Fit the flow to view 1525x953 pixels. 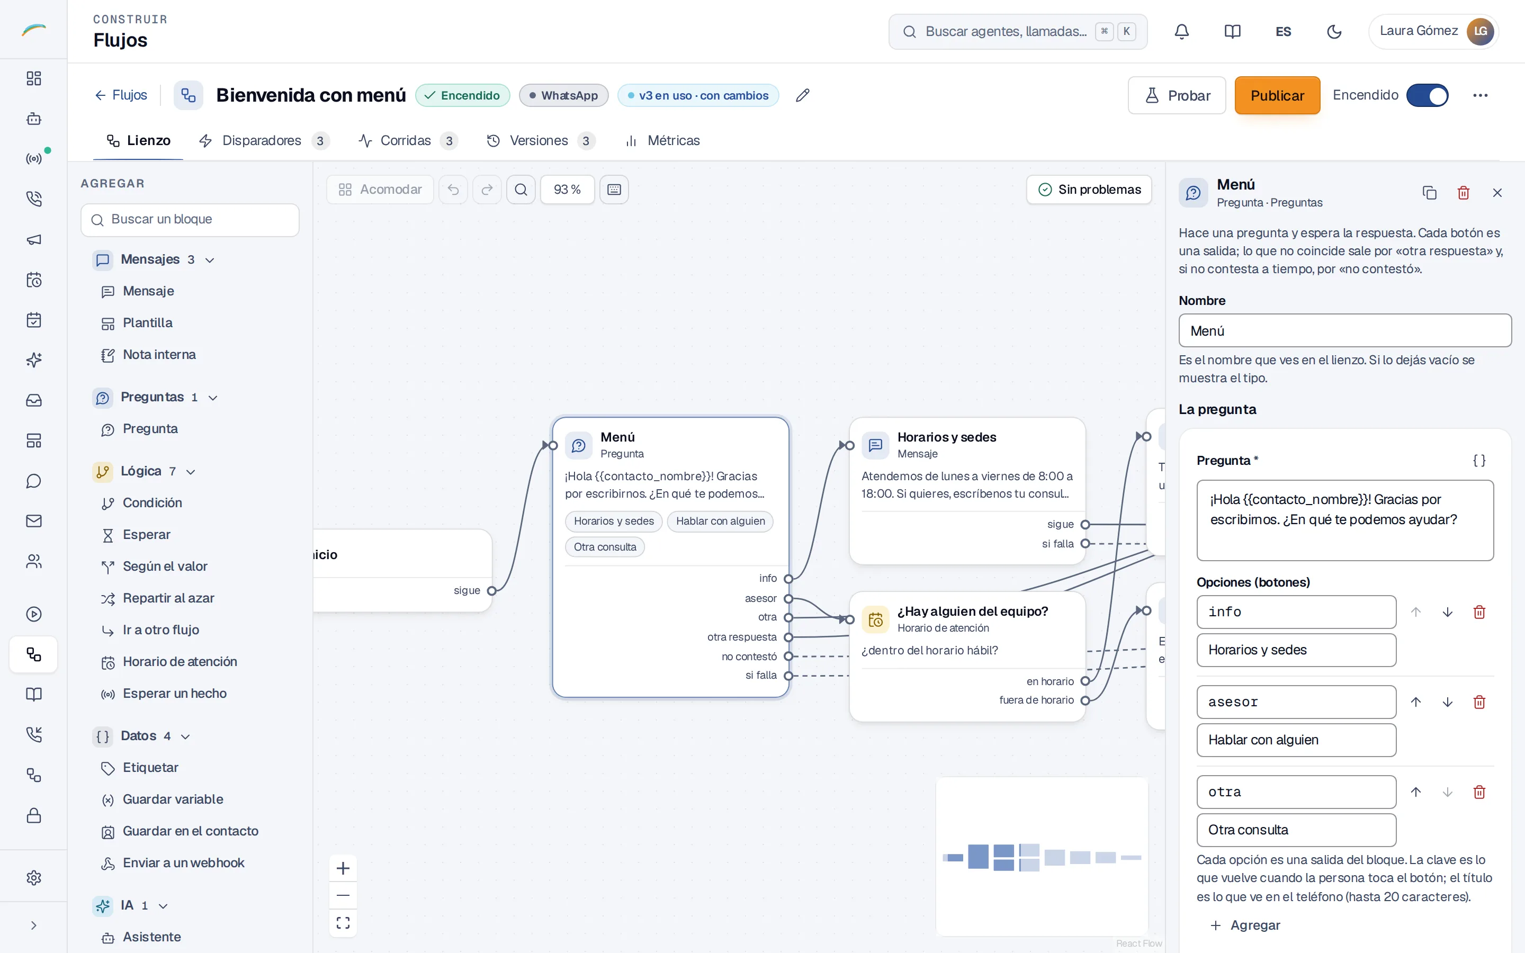coord(343,923)
